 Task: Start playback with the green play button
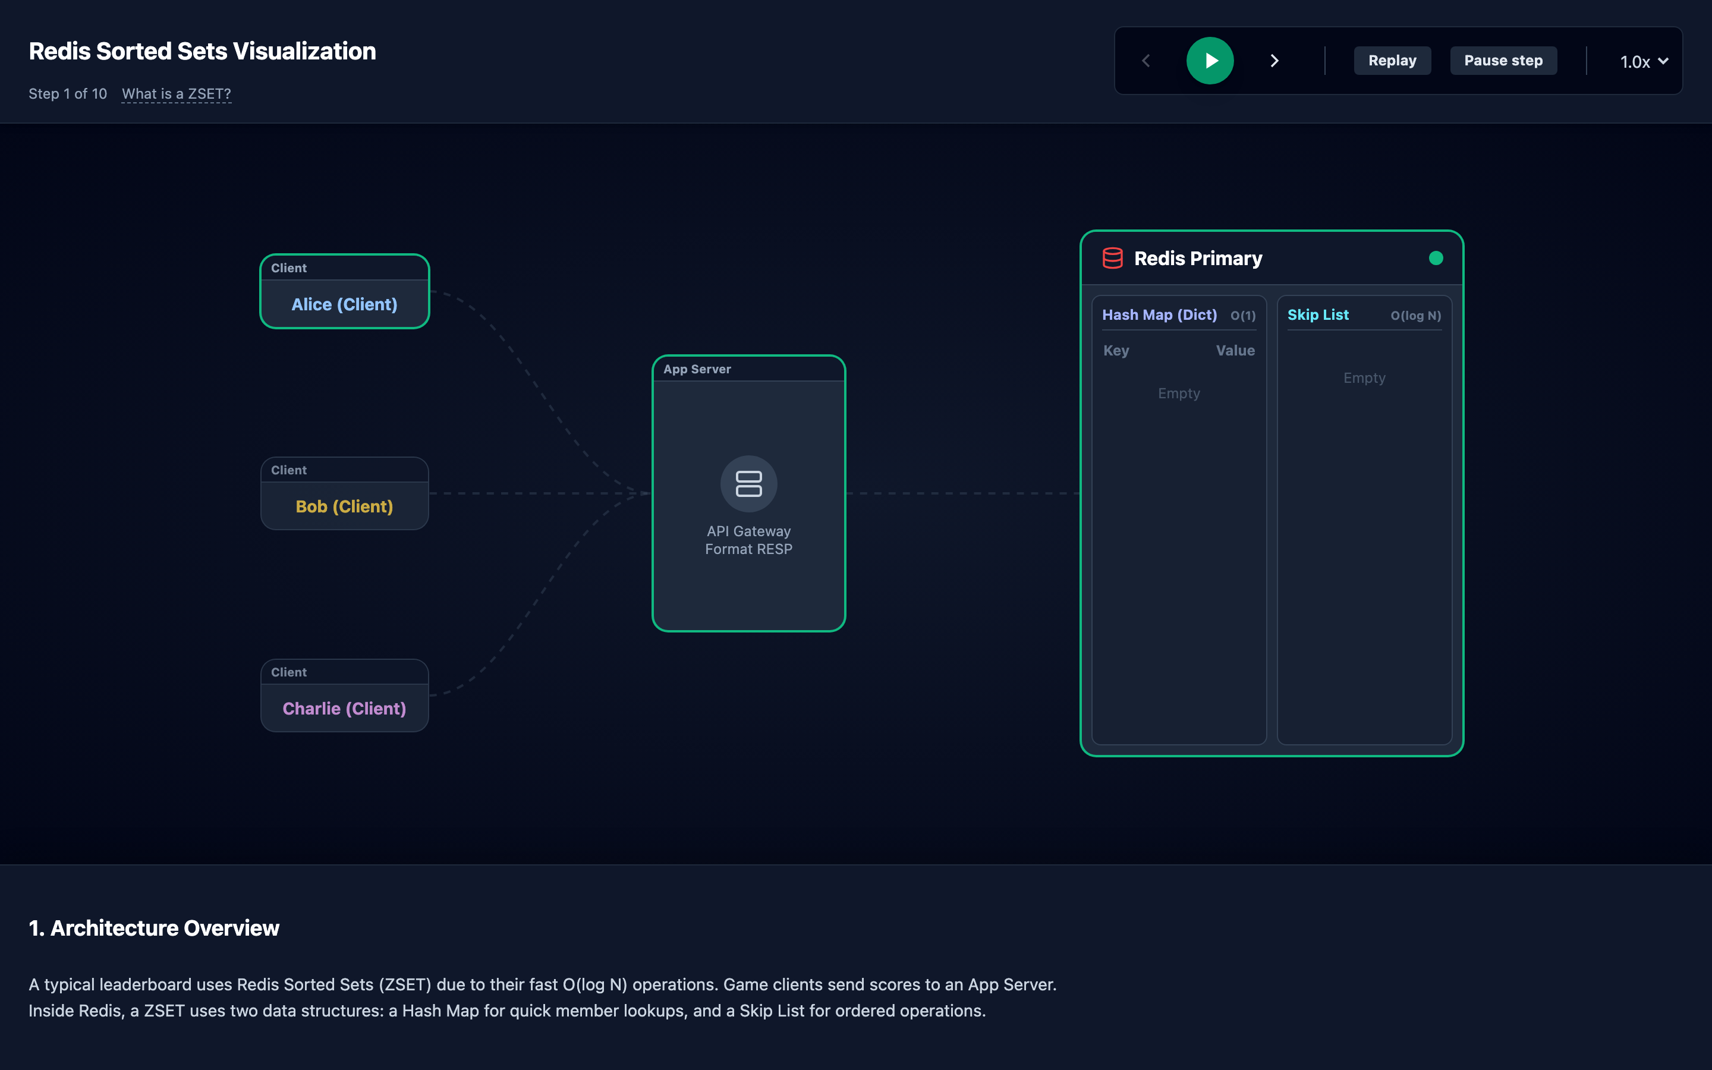pos(1210,61)
